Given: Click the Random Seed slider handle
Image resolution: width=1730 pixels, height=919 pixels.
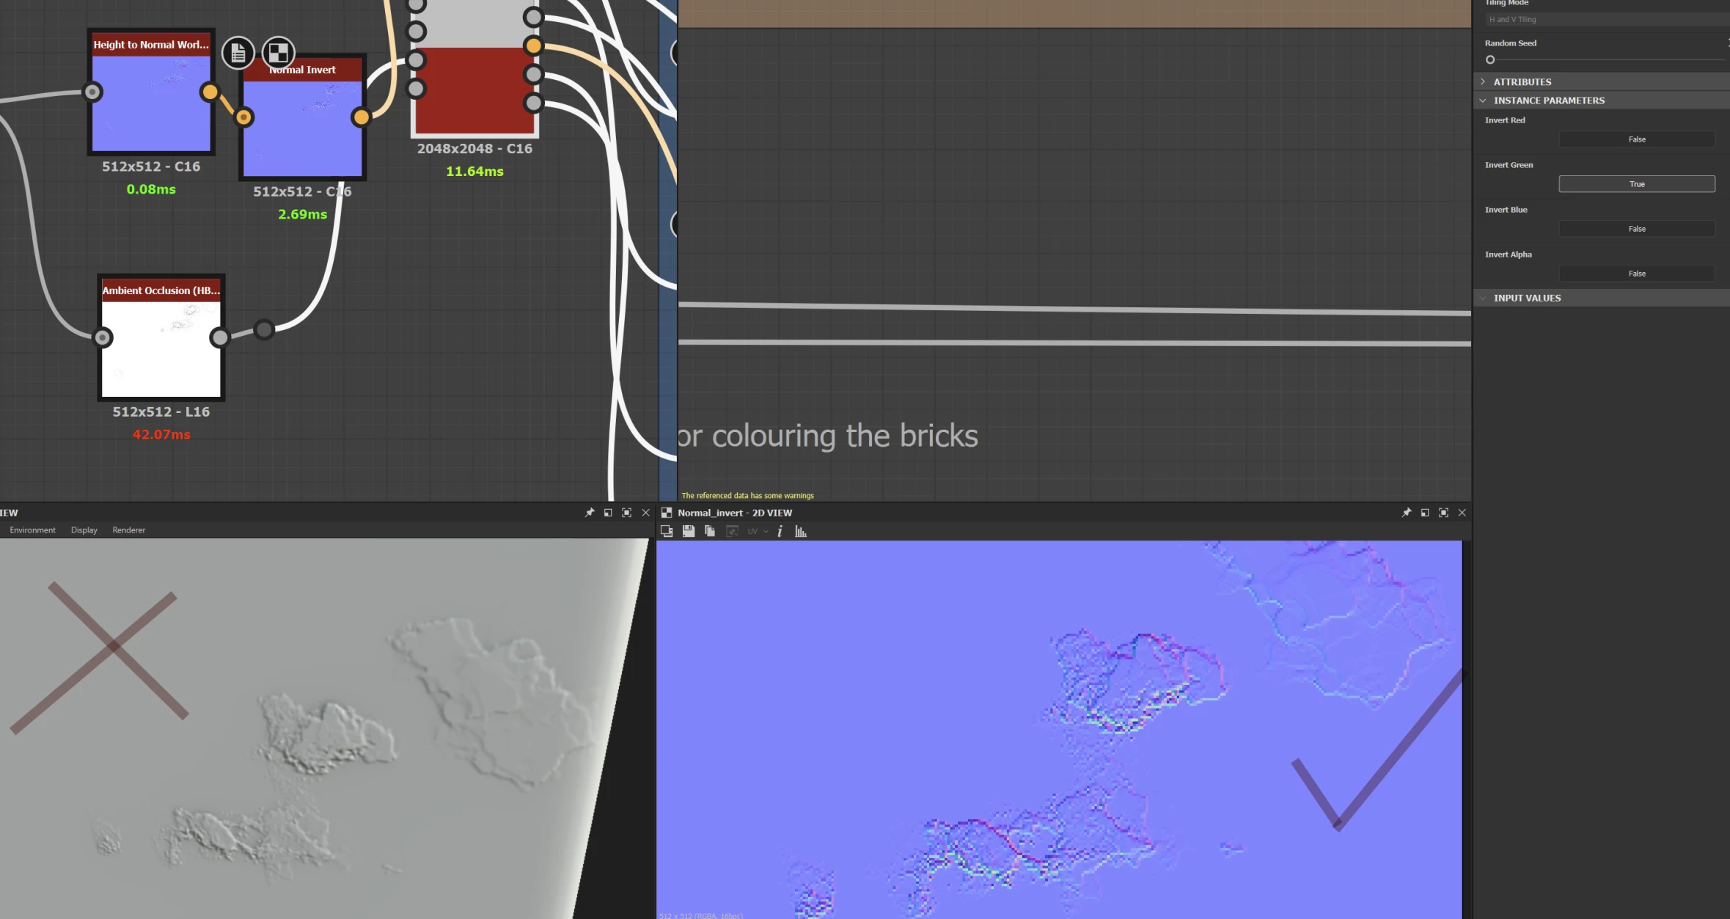Looking at the screenshot, I should pyautogui.click(x=1489, y=60).
